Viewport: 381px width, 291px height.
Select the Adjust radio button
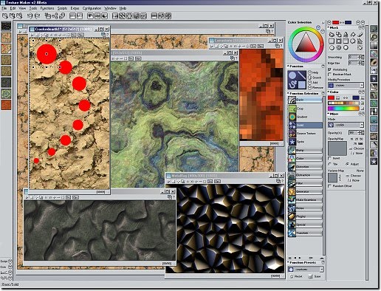(347, 164)
